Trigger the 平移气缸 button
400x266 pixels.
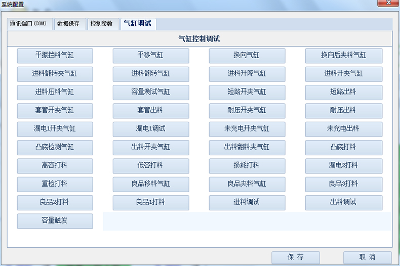pos(151,55)
